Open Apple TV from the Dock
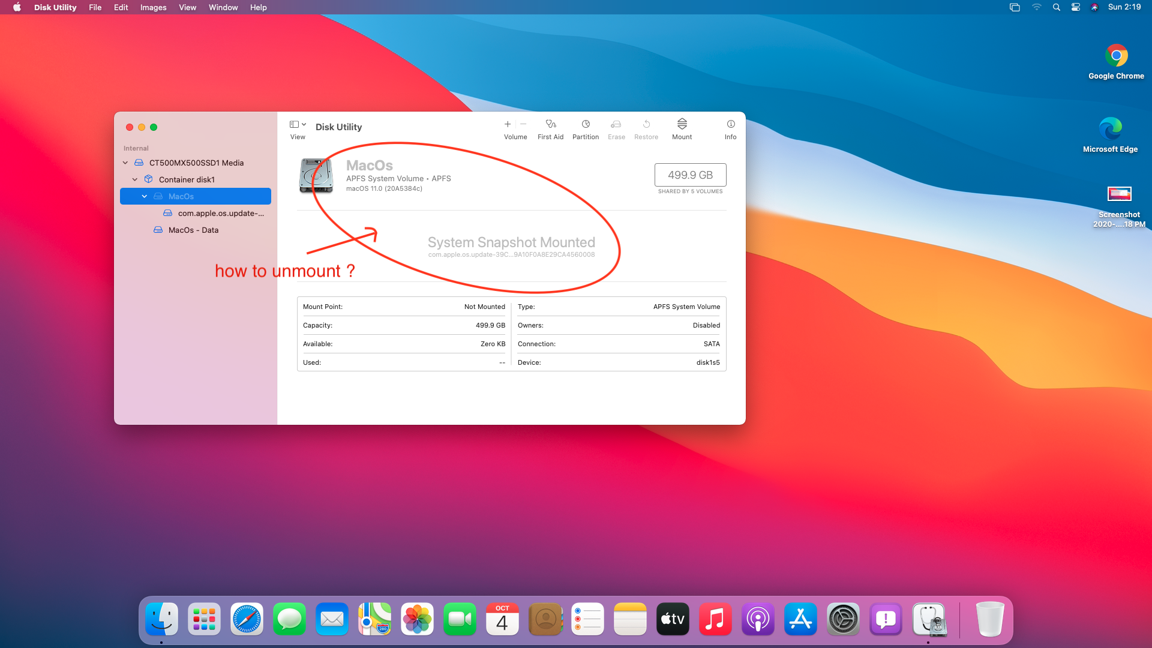1152x648 pixels. coord(673,619)
